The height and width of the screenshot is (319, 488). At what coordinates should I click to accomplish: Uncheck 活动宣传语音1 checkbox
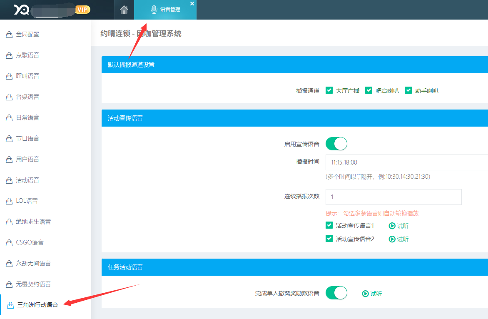click(329, 225)
